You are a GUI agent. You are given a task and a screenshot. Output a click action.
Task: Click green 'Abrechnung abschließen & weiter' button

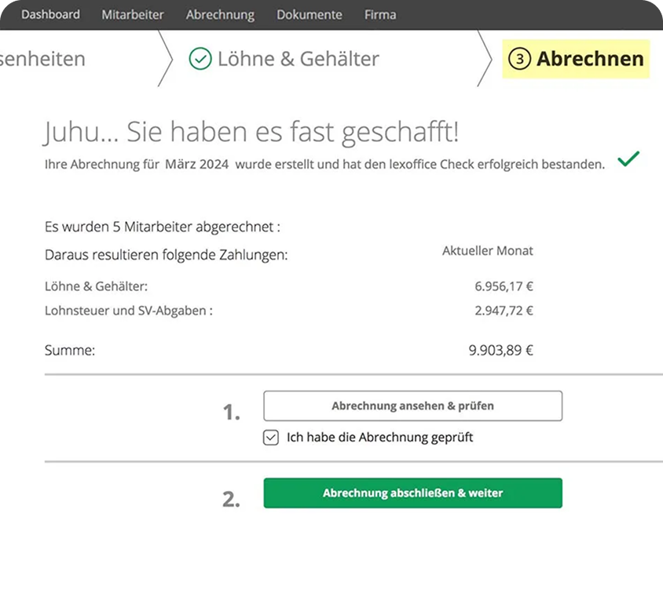tap(412, 493)
